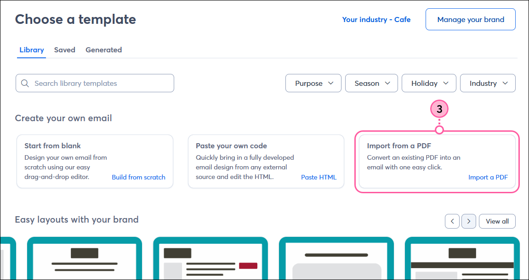Select the Library tab
This screenshot has width=529, height=280.
coord(31,50)
